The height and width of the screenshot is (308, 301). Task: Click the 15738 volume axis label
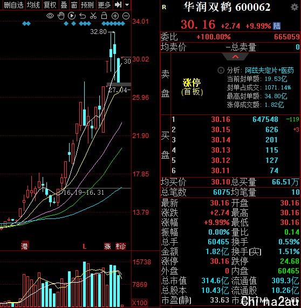coord(142,262)
